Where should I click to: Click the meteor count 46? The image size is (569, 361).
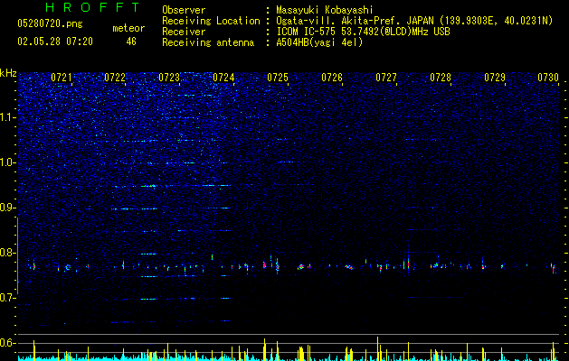pyautogui.click(x=131, y=42)
